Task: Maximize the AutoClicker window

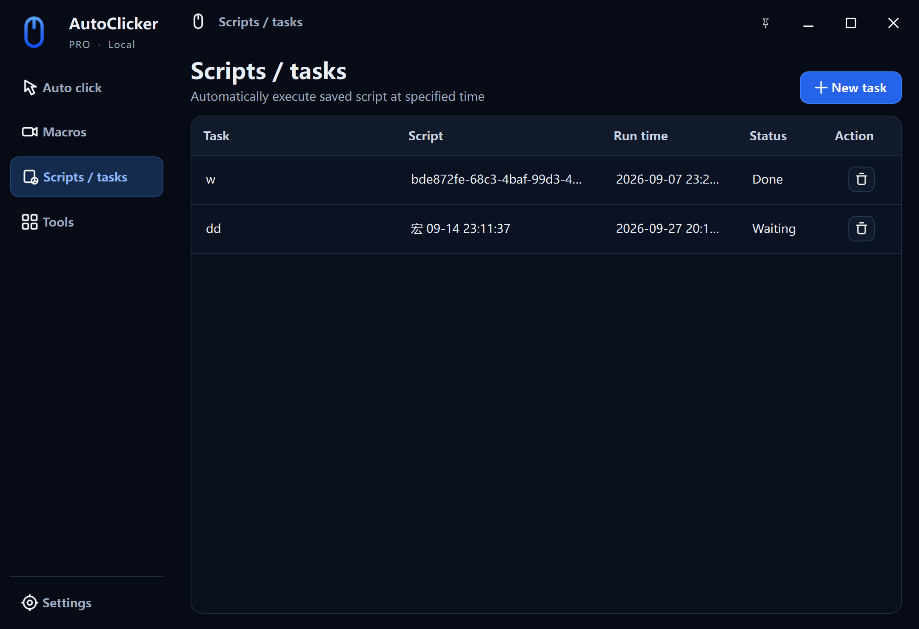Action: 851,23
